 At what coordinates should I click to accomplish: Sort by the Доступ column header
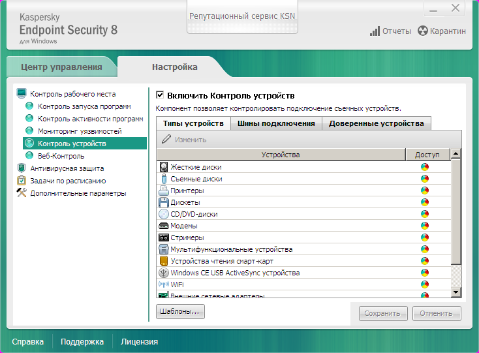[427, 155]
